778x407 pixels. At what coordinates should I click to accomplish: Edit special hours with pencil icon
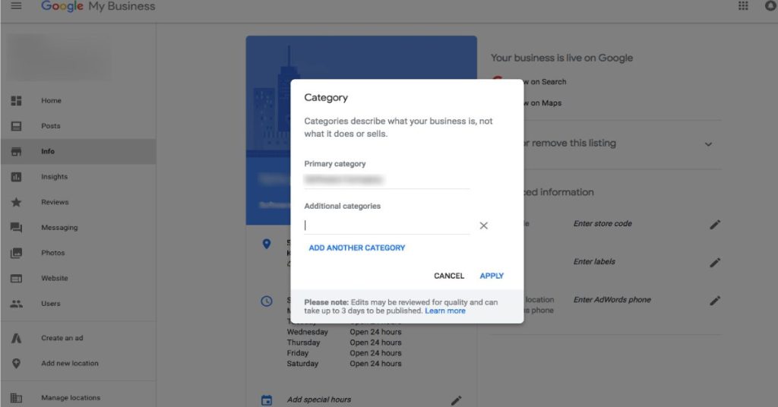[x=457, y=400]
